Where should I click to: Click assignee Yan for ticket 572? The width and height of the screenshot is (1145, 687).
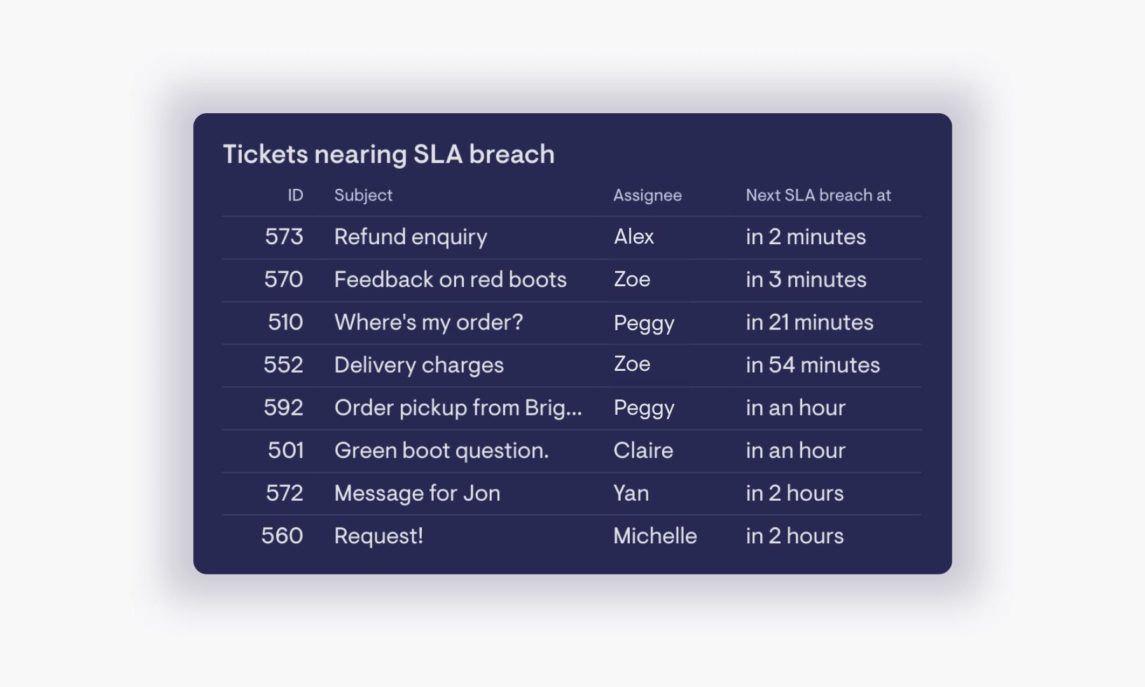[631, 493]
